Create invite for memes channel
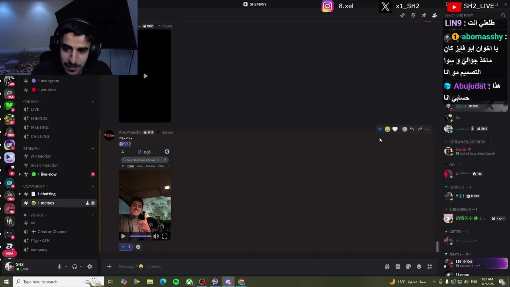The image size is (510, 287). point(87,203)
